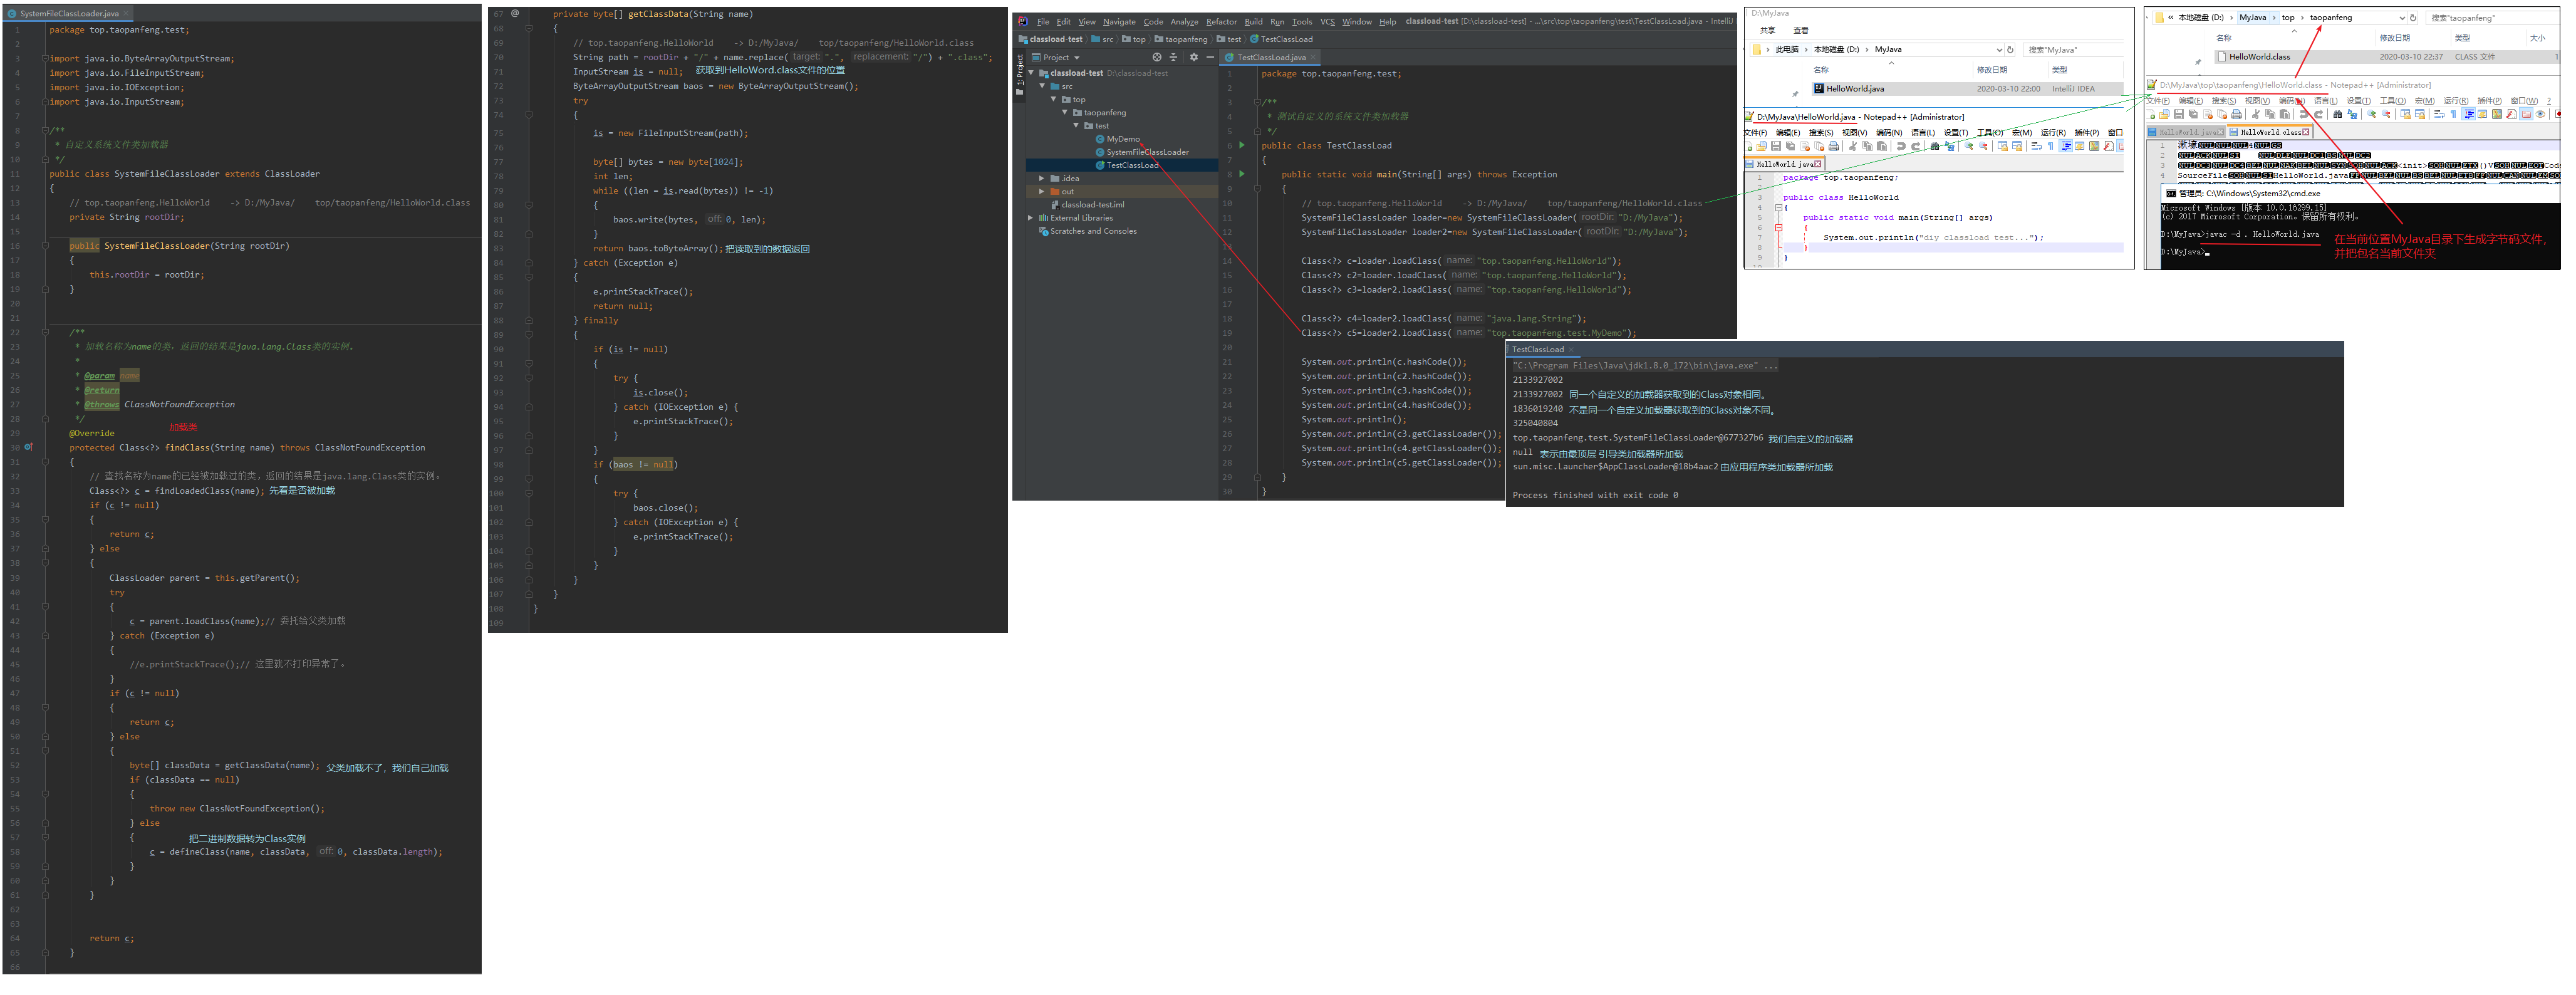Screen dimensions: 2576x995
Task: Collapse fold marker at line 4 in Notepad++
Action: [1778, 208]
